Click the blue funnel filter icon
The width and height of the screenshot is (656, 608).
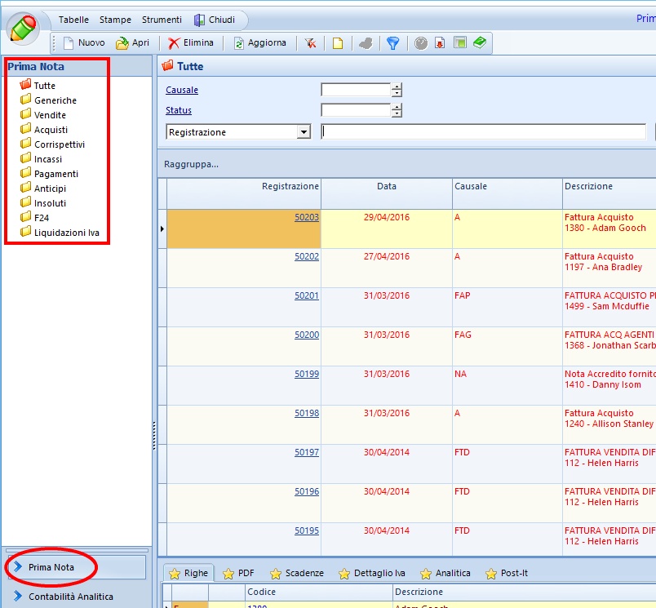pyautogui.click(x=392, y=43)
